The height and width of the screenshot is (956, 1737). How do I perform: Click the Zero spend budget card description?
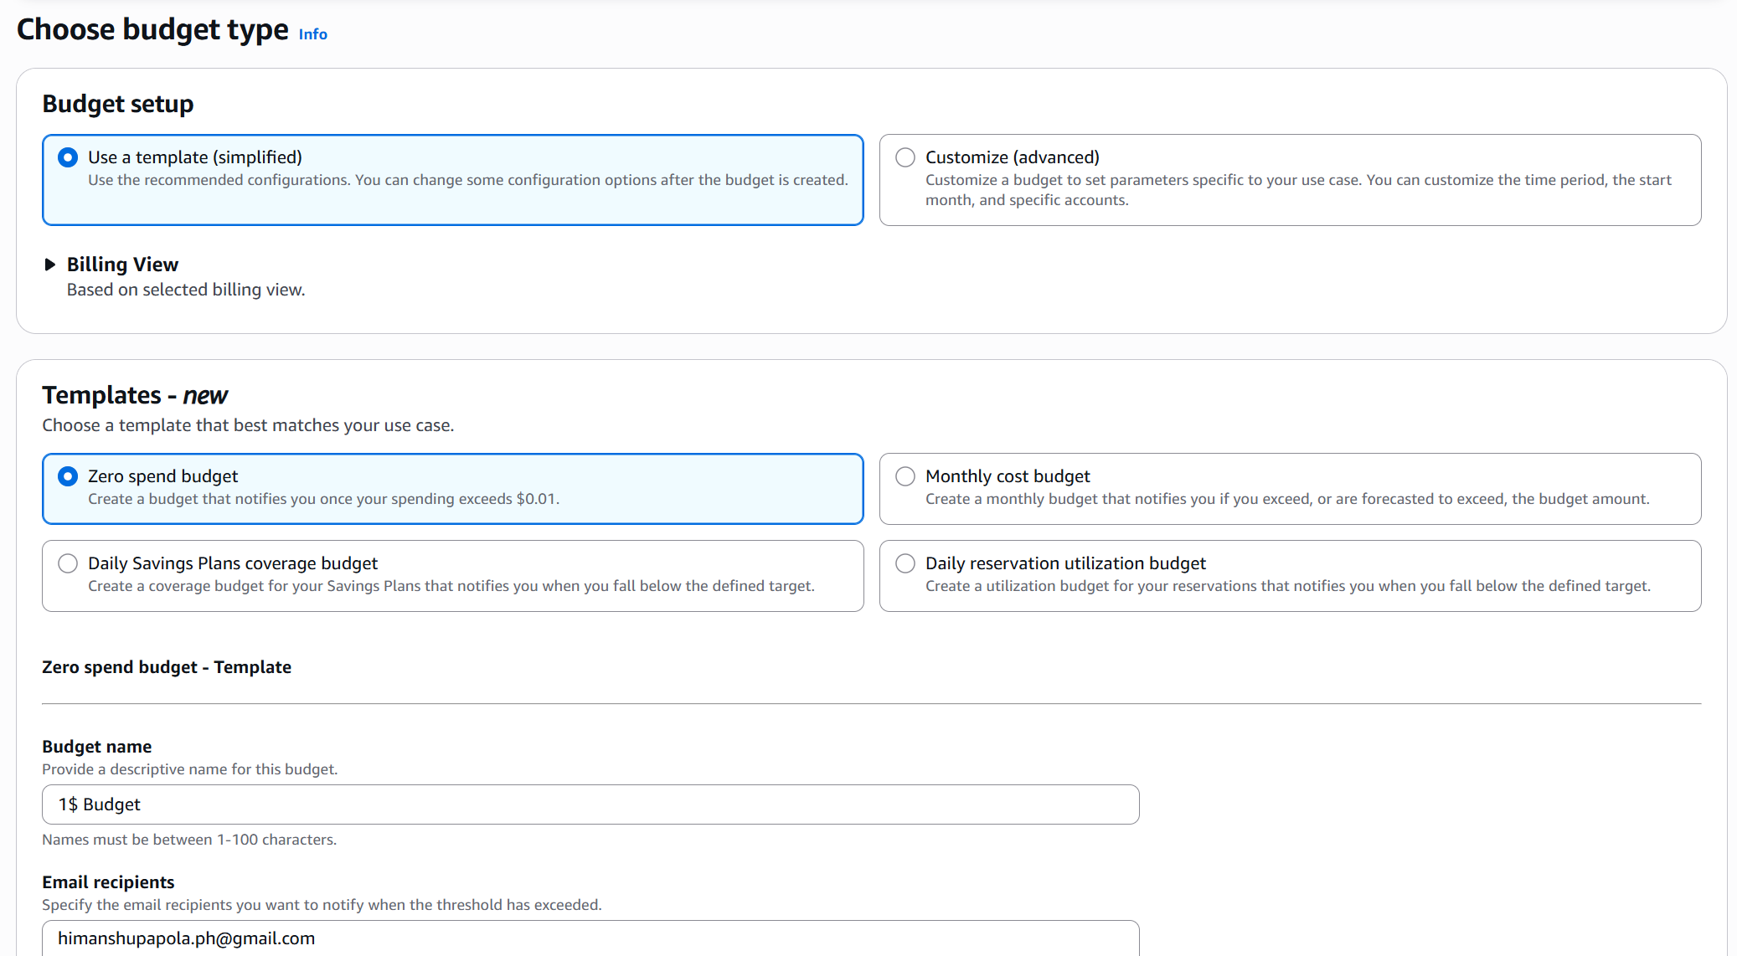323,499
